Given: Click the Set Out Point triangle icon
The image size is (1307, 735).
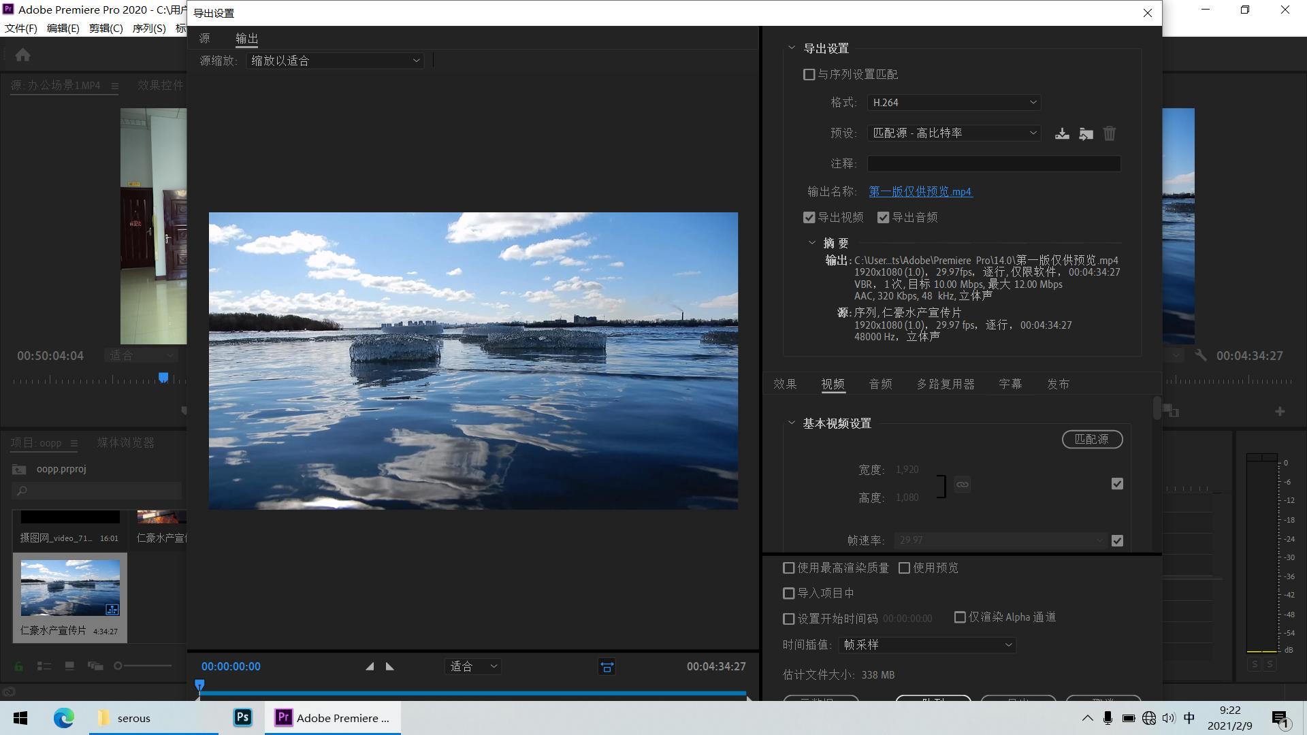Looking at the screenshot, I should point(389,666).
